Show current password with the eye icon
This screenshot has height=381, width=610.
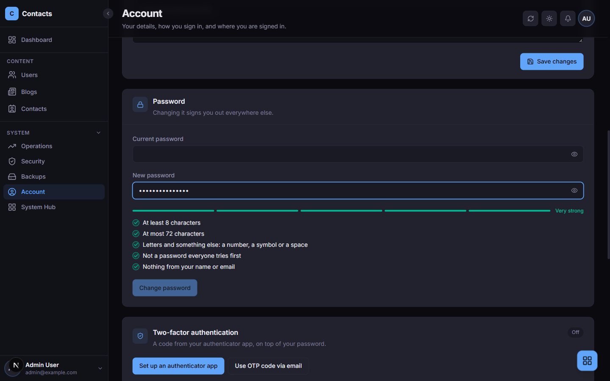tap(574, 154)
